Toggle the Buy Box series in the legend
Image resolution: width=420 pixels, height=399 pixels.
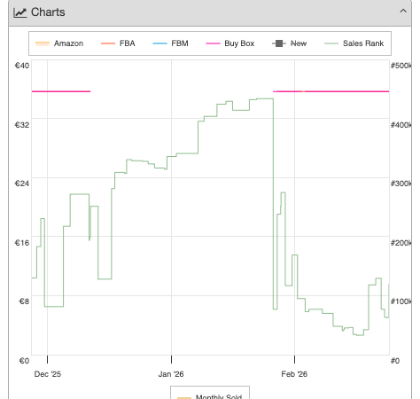click(230, 43)
